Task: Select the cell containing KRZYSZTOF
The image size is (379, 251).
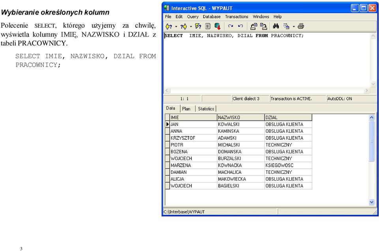Action: pyautogui.click(x=193, y=138)
